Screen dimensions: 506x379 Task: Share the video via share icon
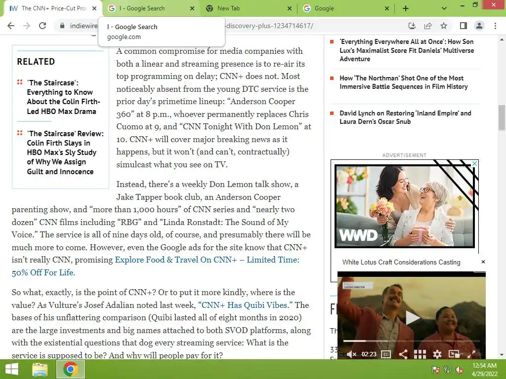pyautogui.click(x=403, y=354)
